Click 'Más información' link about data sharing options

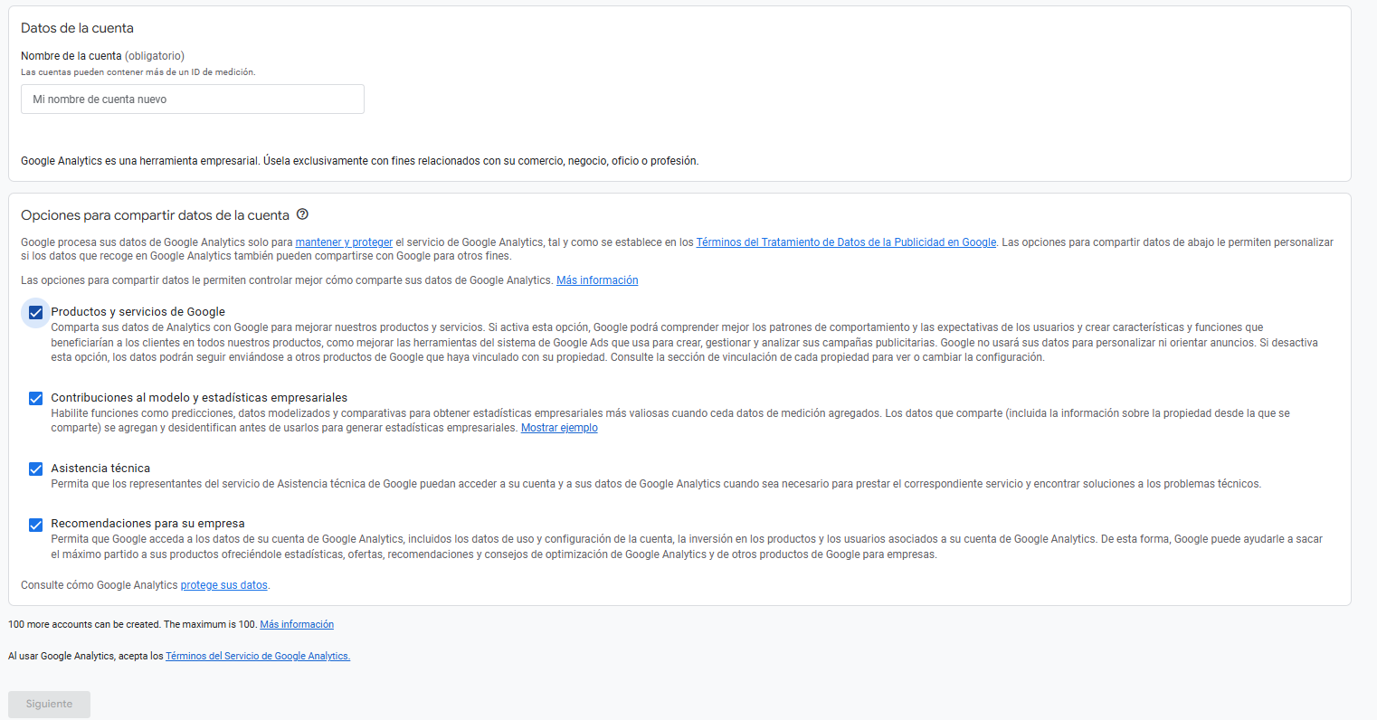point(597,280)
